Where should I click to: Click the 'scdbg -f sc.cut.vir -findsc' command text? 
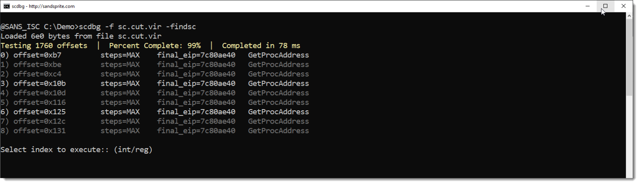click(x=137, y=27)
